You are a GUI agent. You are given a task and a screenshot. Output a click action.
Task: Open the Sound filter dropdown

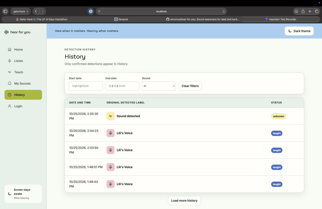pyautogui.click(x=159, y=86)
